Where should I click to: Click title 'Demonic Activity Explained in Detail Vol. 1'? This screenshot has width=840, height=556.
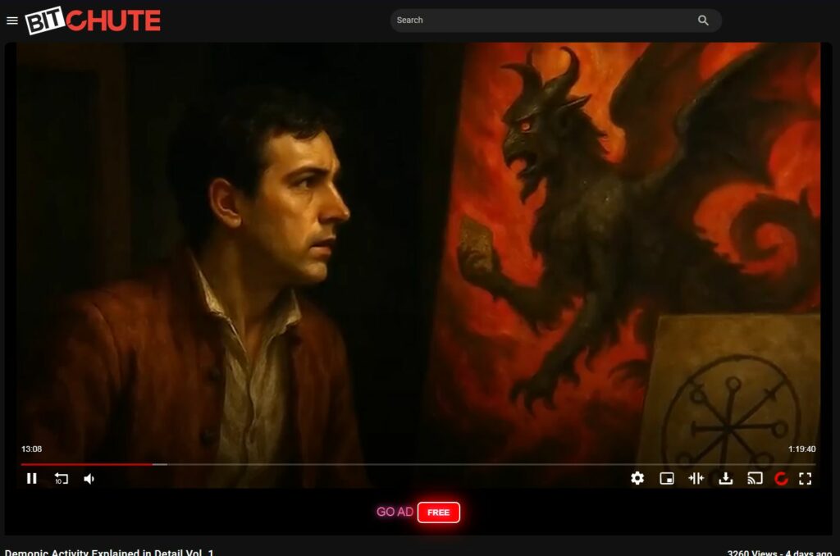pos(109,552)
